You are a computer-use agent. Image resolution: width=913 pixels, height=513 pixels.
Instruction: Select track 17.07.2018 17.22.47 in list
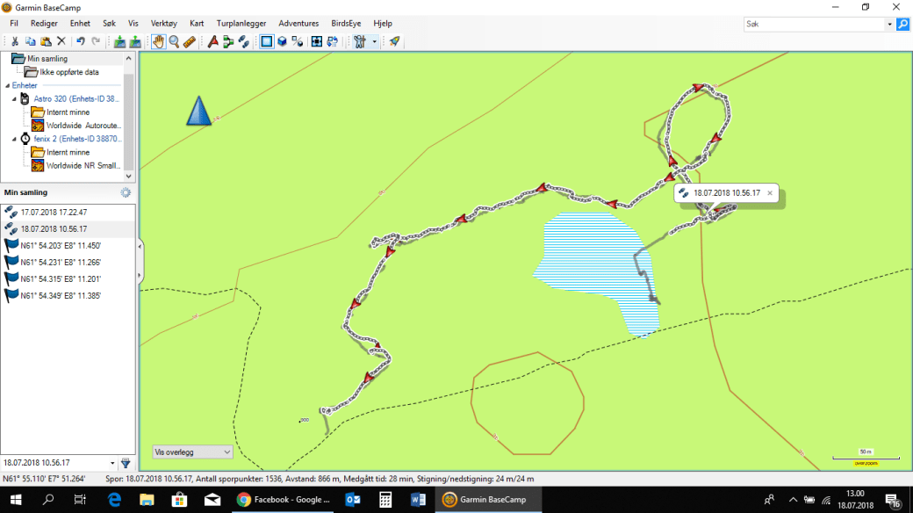click(54, 213)
